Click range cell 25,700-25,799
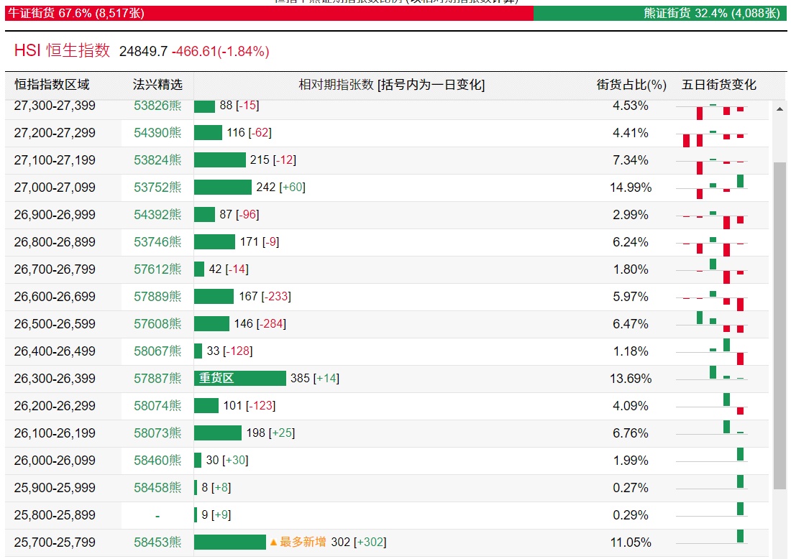This screenshot has height=559, width=791. [x=55, y=542]
